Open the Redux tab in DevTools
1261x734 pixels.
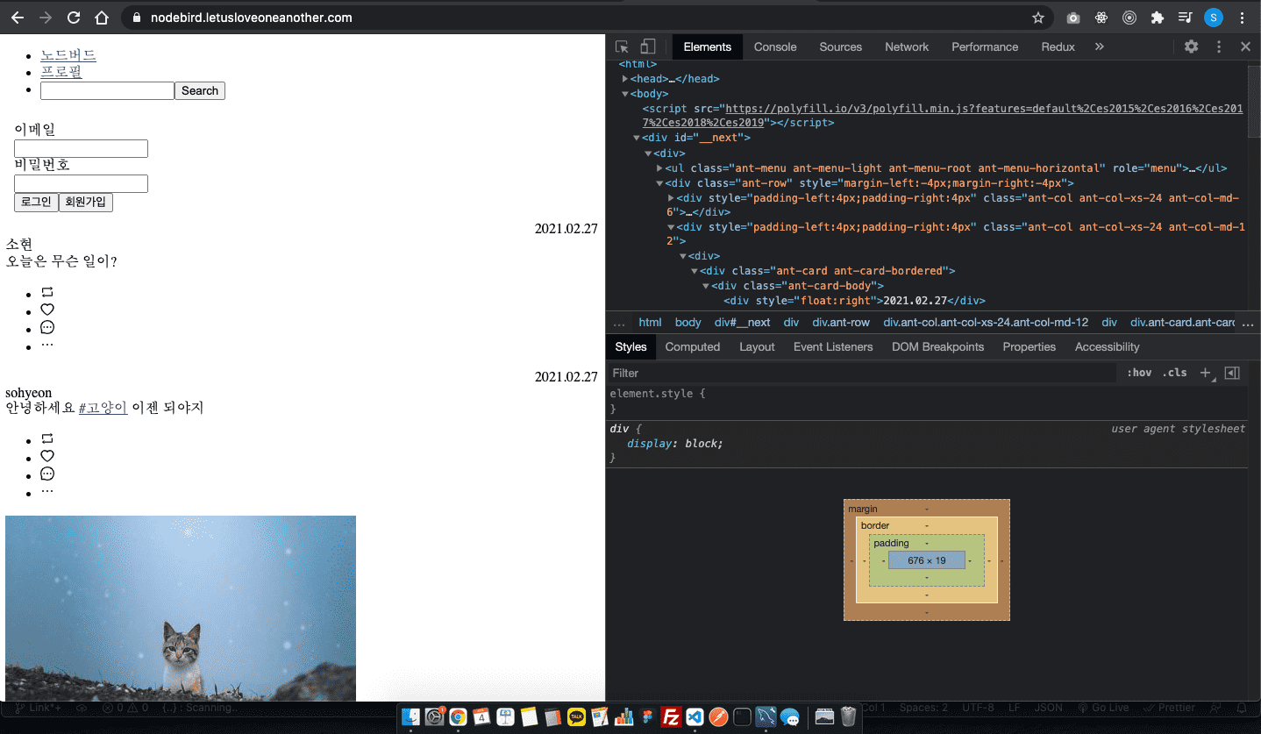coord(1058,47)
